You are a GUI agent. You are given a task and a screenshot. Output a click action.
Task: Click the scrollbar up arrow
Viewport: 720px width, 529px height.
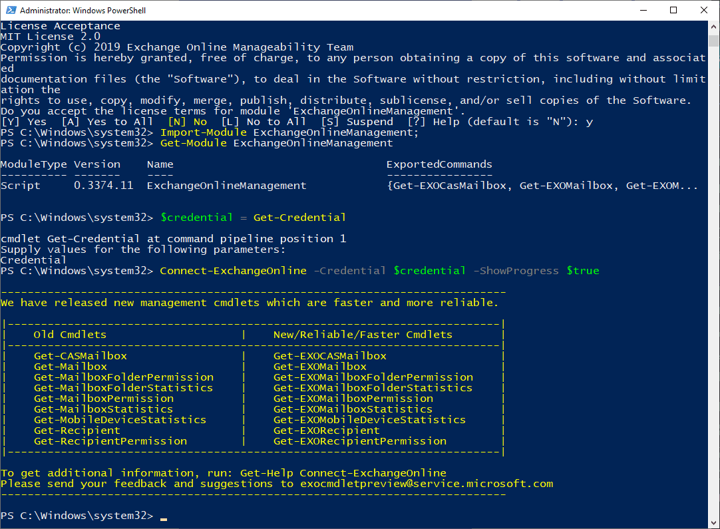point(713,27)
